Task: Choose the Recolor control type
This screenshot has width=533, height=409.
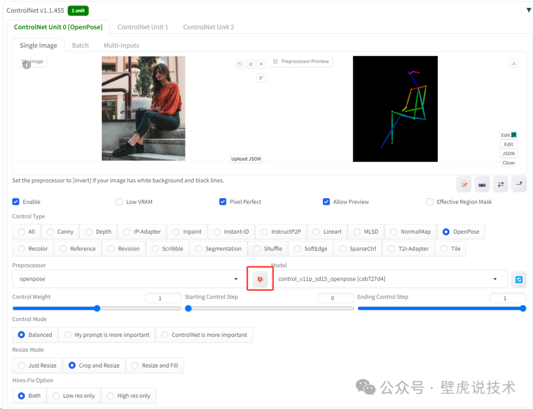Action: 33,249
